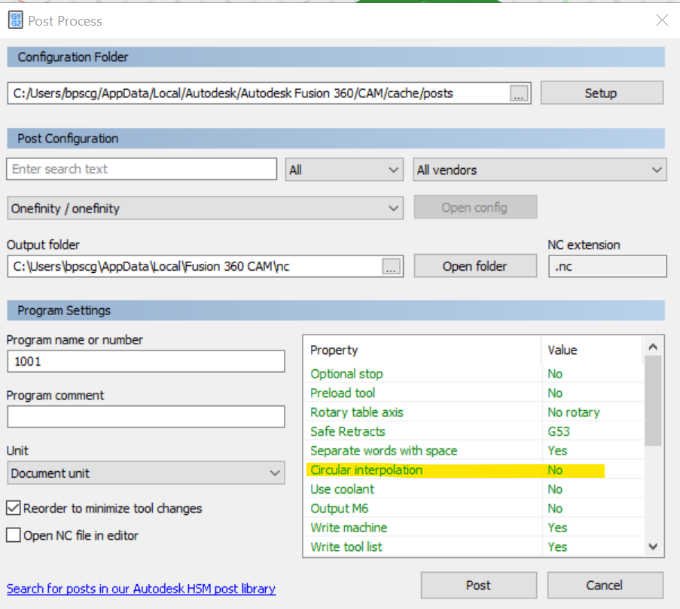Browse for output folder using ellipsis button
Viewport: 680px width, 609px height.
click(x=391, y=267)
